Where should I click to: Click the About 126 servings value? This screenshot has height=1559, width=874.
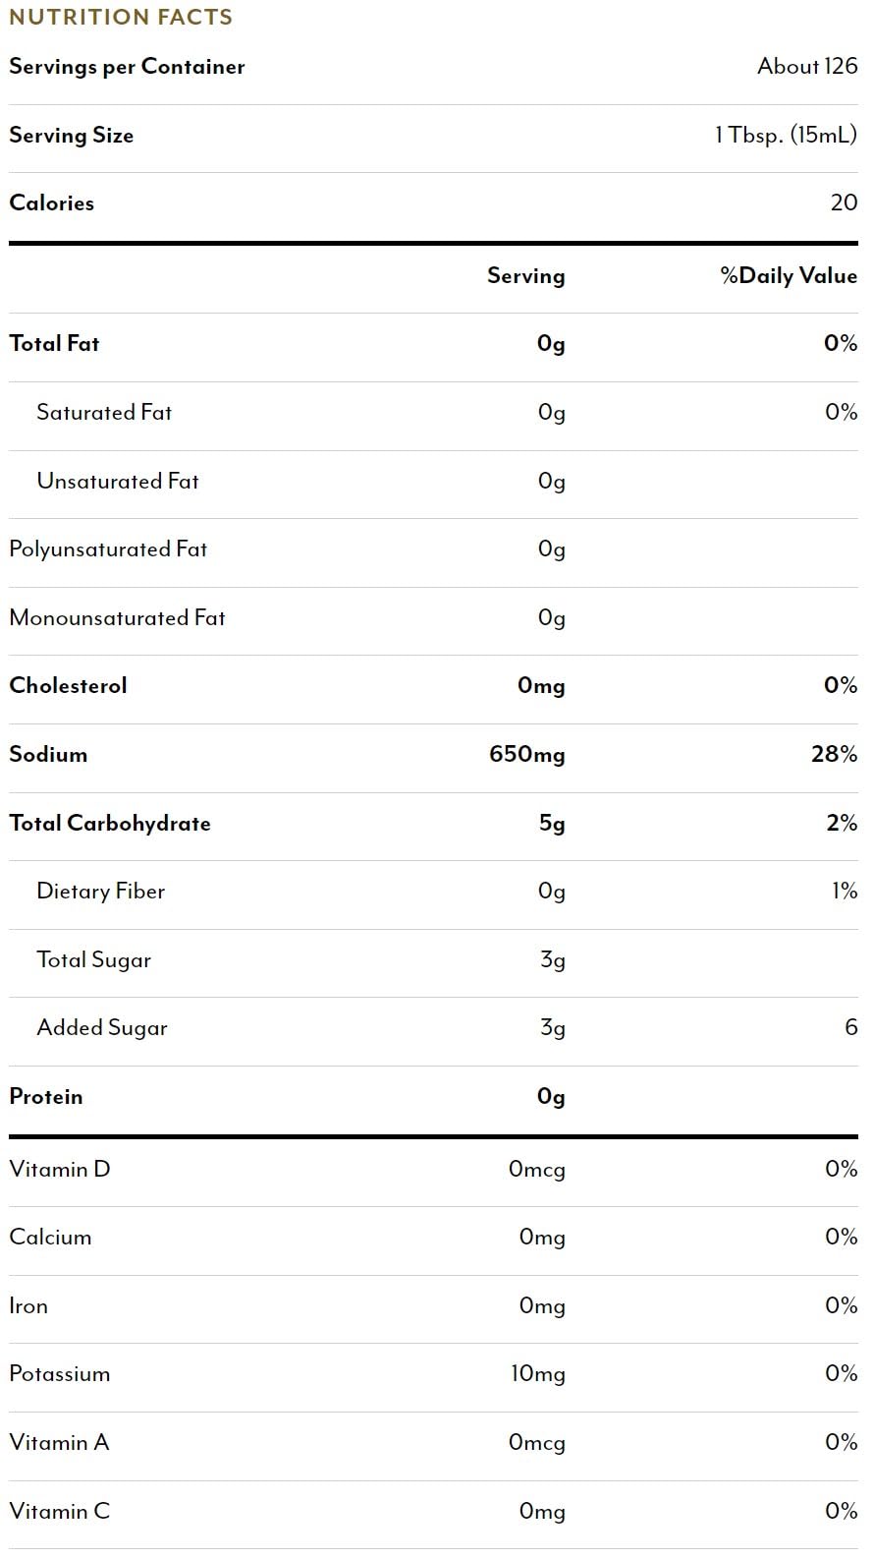pos(807,66)
